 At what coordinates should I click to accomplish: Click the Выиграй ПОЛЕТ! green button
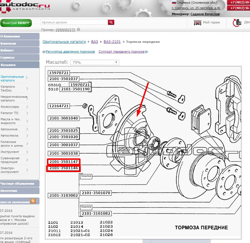click(x=16, y=23)
